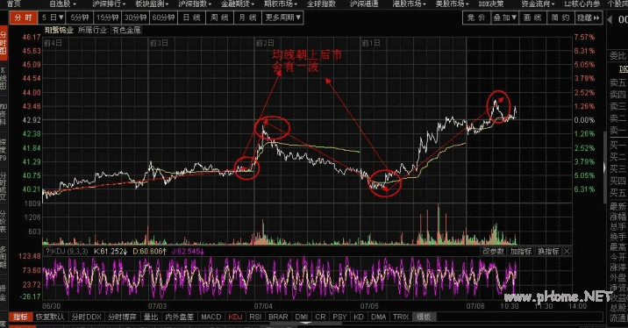
Task: Expand the 更多周期 dropdown
Action: pos(283,18)
